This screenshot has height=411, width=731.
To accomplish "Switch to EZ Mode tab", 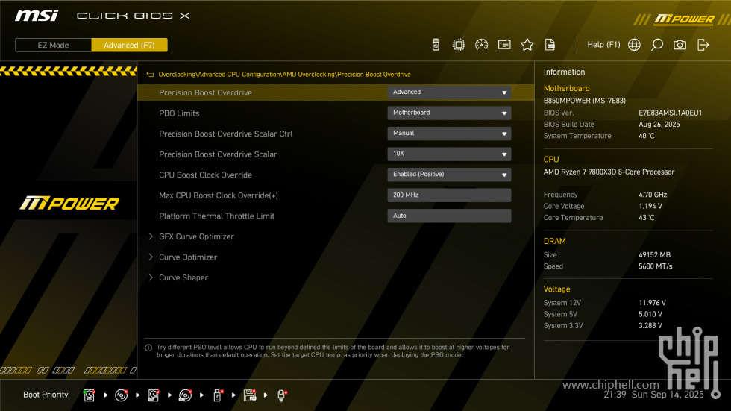I will click(53, 46).
